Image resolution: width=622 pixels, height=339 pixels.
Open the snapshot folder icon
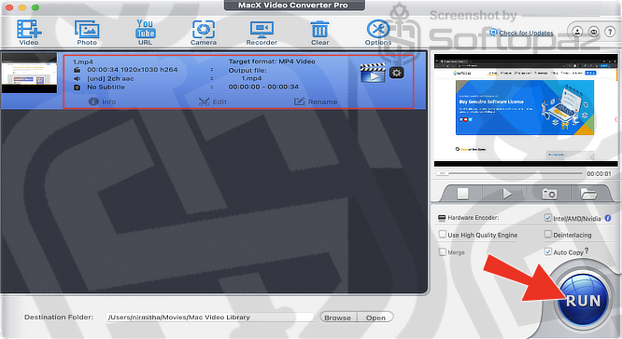[x=588, y=194]
